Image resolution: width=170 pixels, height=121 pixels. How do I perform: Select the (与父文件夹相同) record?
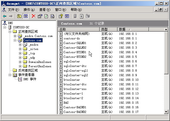click(77, 34)
